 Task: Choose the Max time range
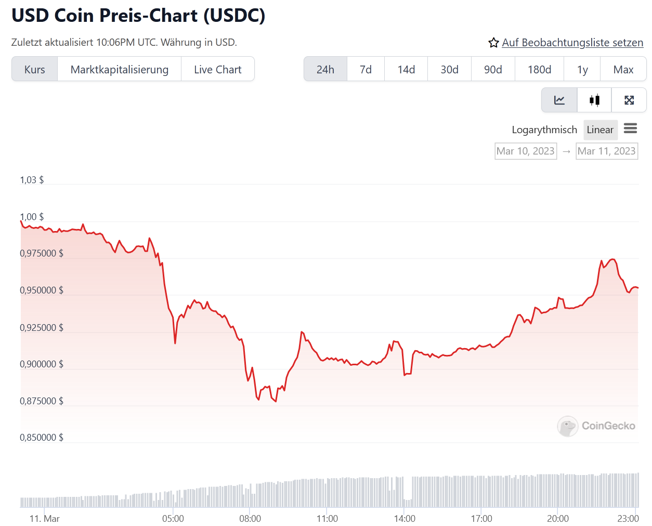[623, 69]
